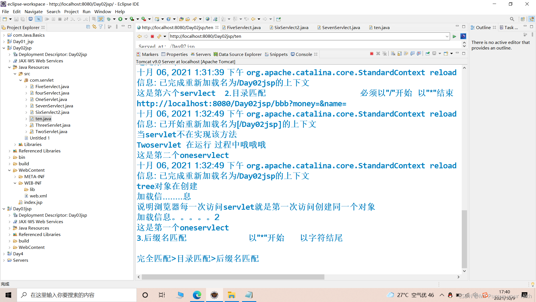
Task: Open the Web Browser globe toolbar icon
Action: click(207, 19)
